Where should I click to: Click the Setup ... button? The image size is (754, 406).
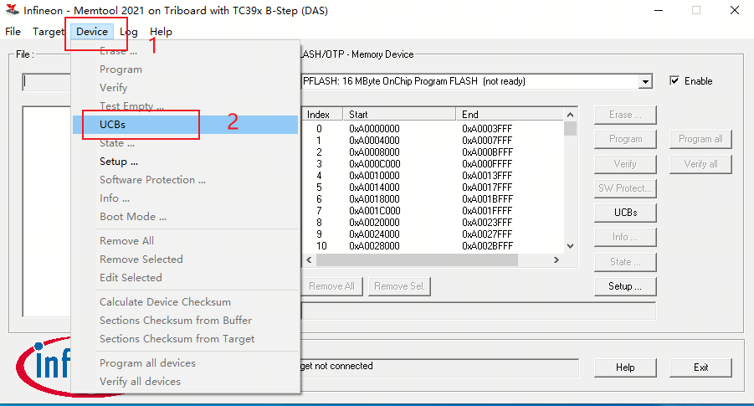click(x=625, y=286)
